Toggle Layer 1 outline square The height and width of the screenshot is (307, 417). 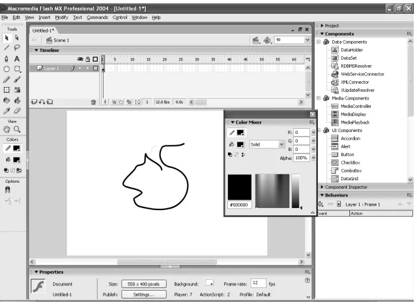click(95, 68)
